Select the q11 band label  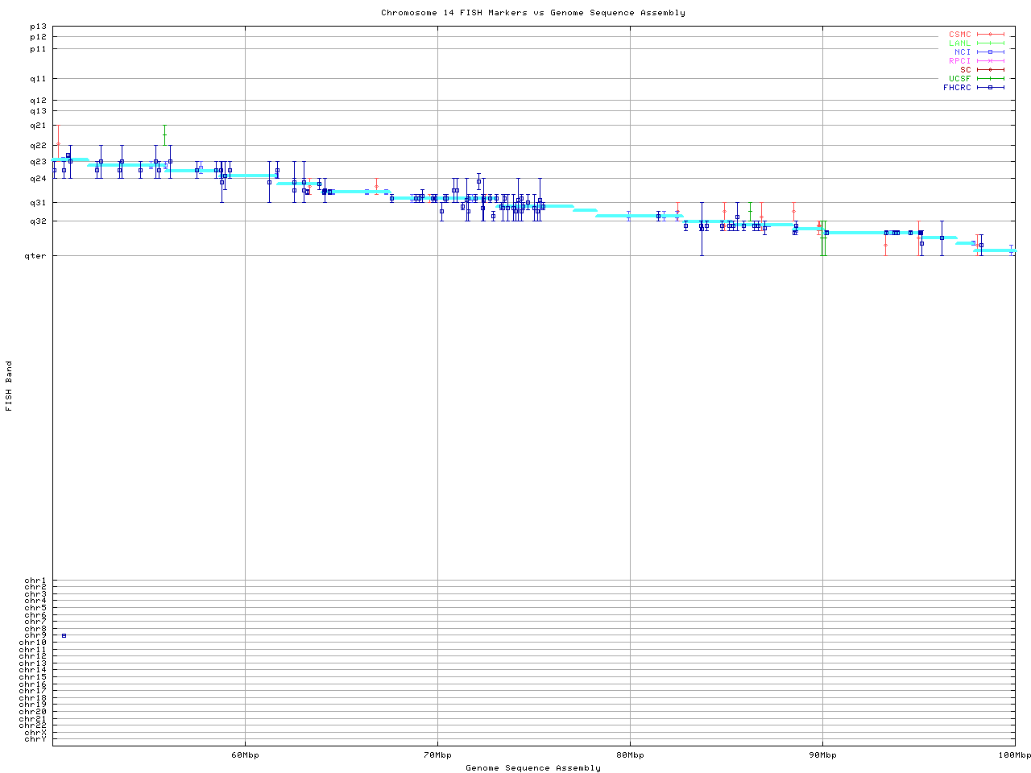click(38, 78)
